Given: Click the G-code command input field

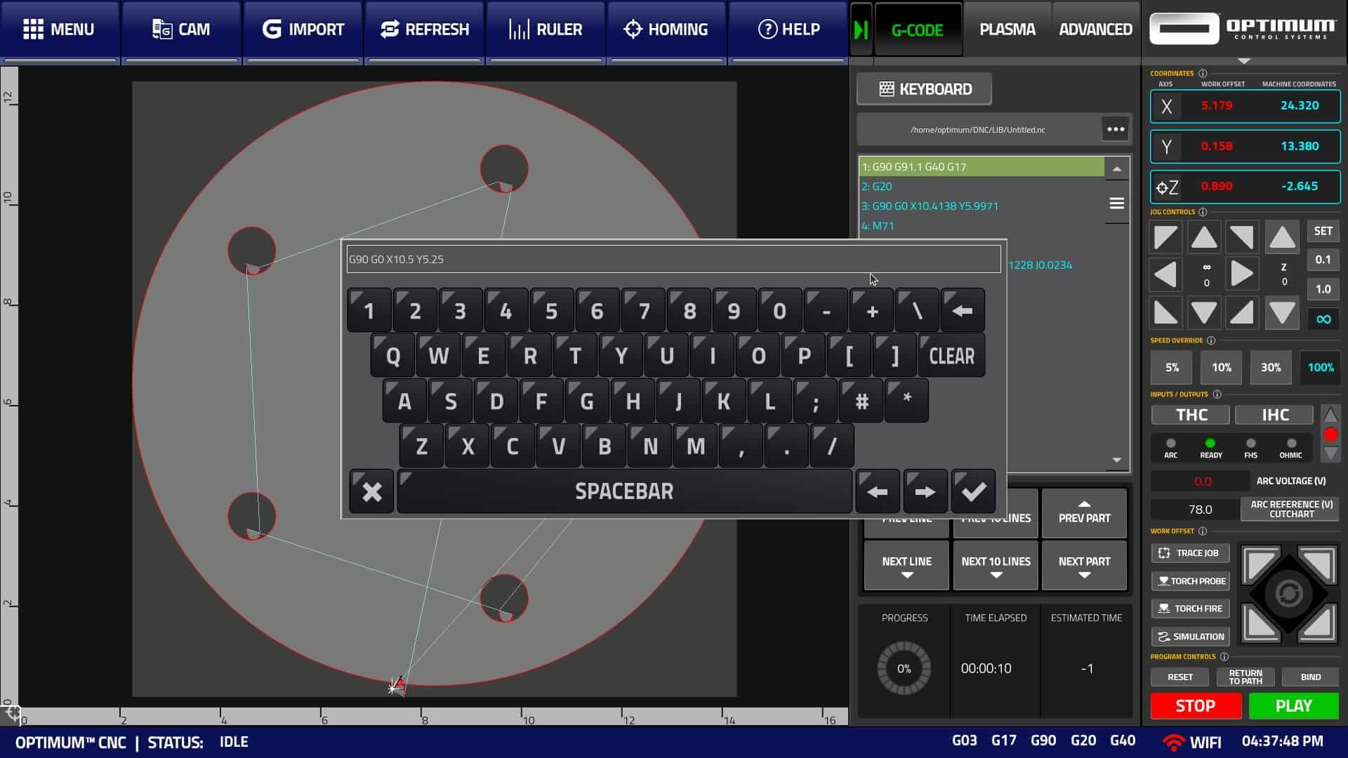Looking at the screenshot, I should (x=673, y=259).
